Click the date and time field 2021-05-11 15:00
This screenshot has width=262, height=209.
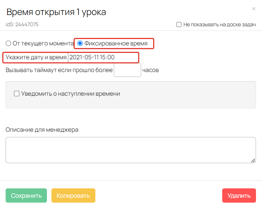pyautogui.click(x=103, y=57)
